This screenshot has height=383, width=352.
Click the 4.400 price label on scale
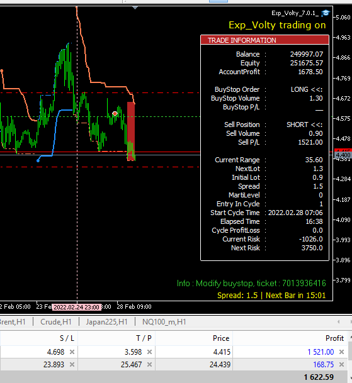343,155
